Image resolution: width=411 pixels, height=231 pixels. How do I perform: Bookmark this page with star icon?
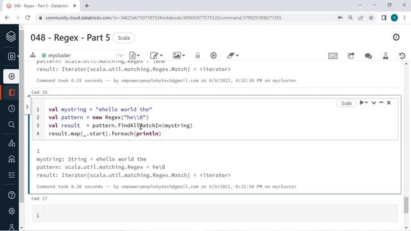371,18
